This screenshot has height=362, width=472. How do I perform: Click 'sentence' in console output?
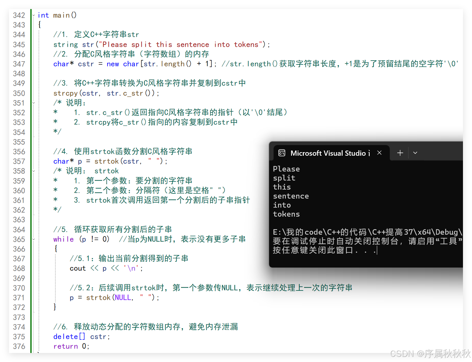tap(291, 196)
